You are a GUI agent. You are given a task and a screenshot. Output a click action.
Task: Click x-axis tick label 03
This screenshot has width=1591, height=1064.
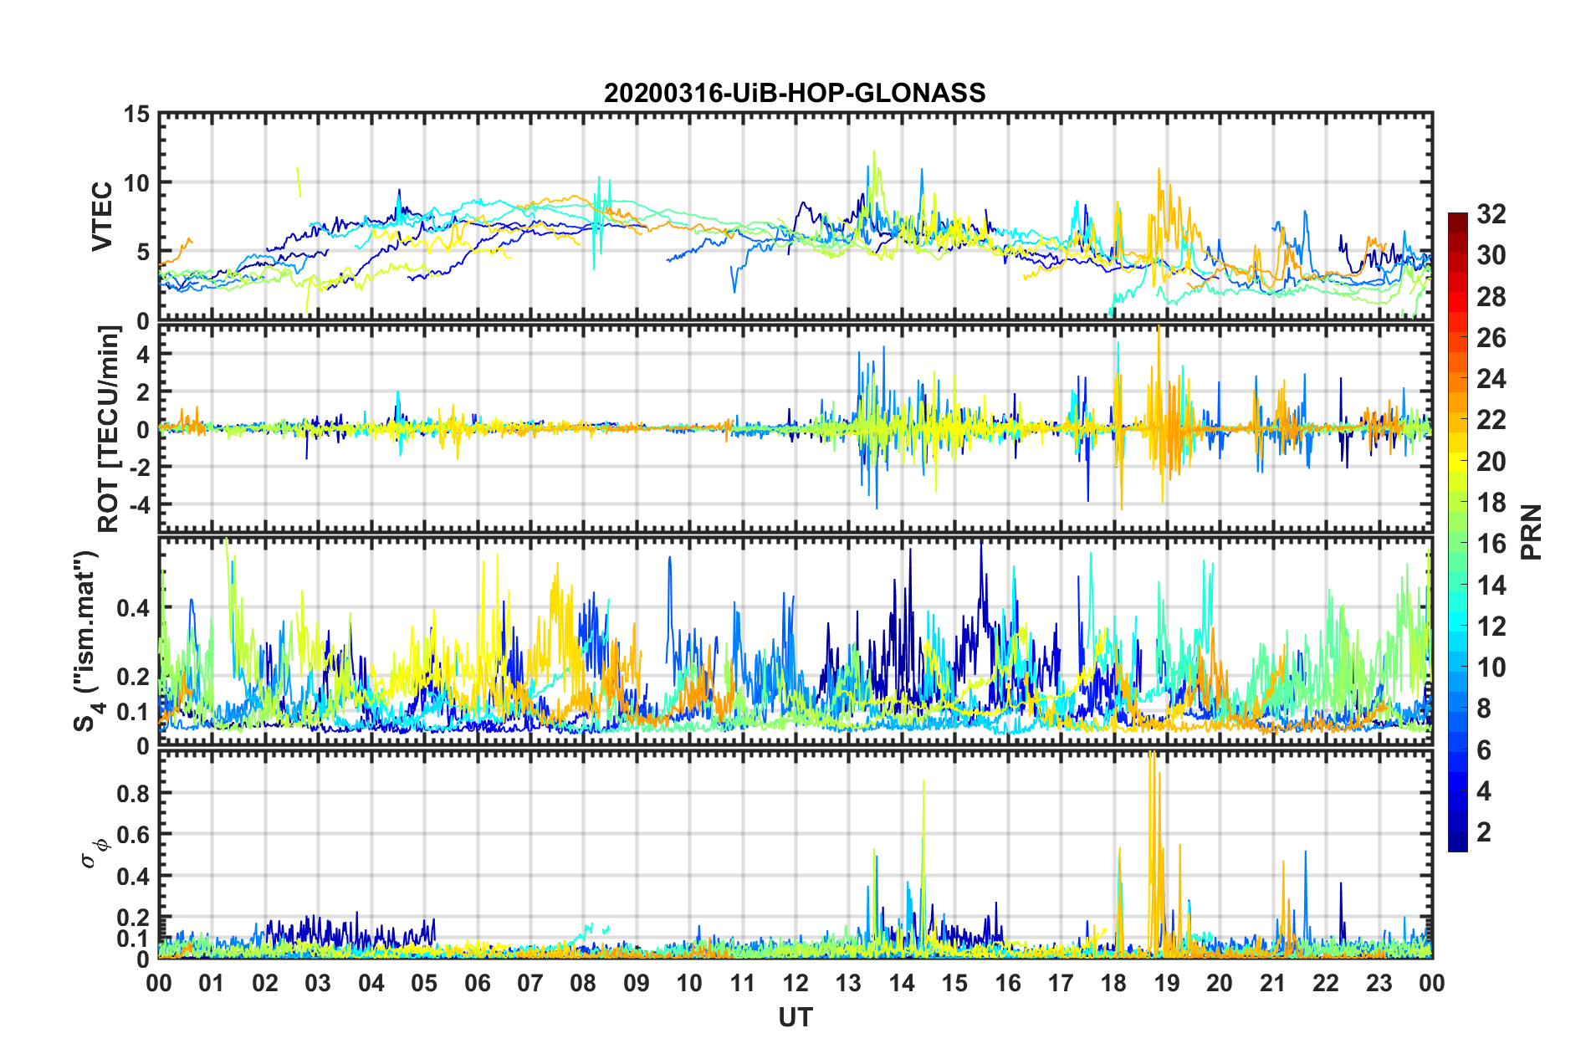point(318,983)
